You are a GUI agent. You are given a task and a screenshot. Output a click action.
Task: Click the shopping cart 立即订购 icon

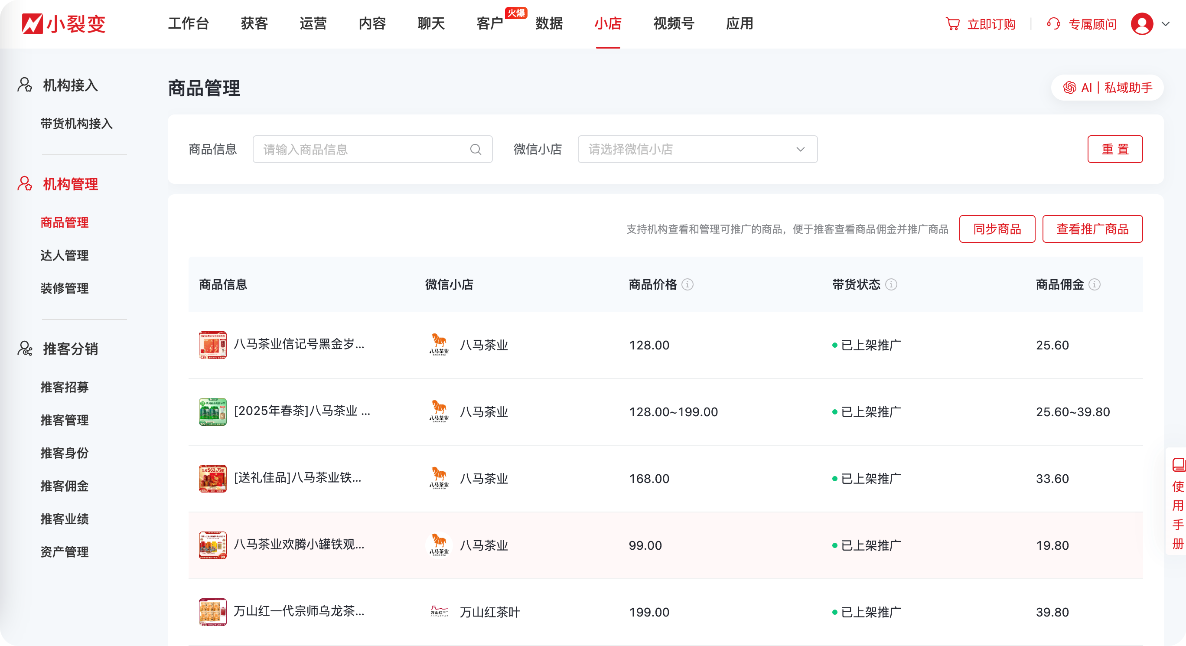[952, 23]
